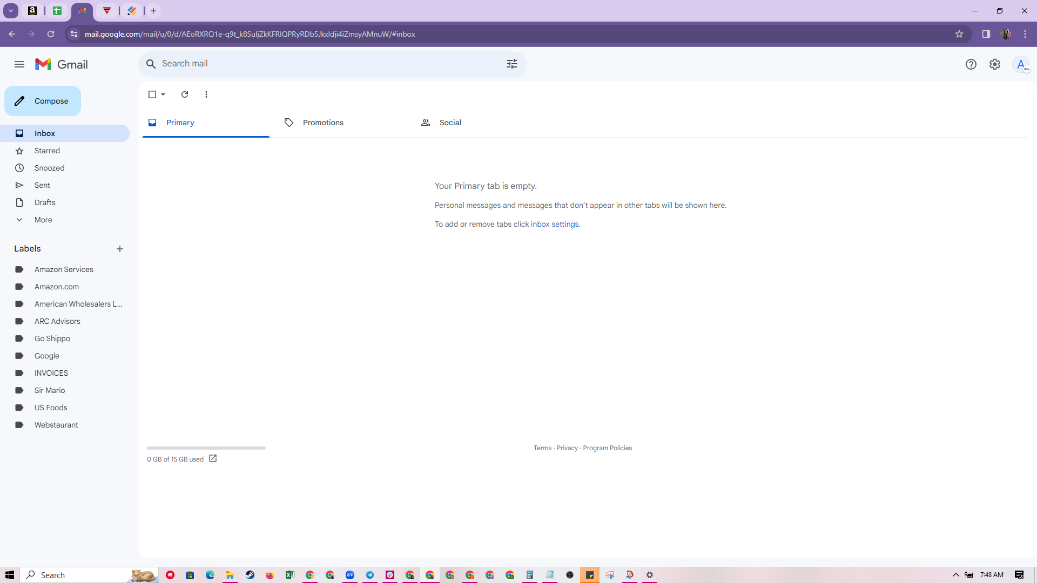
Task: Open the Starred folder
Action: pos(65,151)
